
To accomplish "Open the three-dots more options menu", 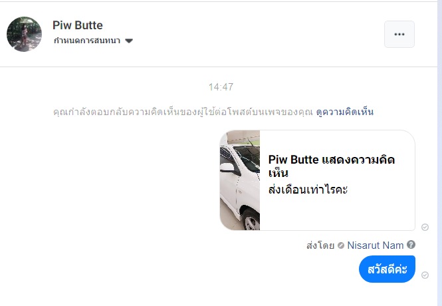I will pyautogui.click(x=399, y=35).
